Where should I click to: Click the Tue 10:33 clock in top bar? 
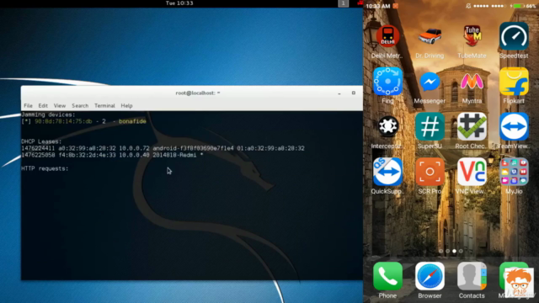[179, 3]
